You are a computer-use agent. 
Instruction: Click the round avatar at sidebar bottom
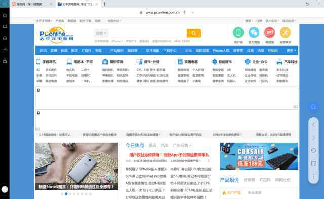pyautogui.click(x=5, y=189)
